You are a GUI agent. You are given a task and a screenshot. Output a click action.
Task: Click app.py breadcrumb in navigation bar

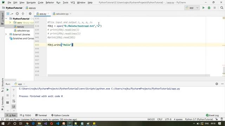31,8
